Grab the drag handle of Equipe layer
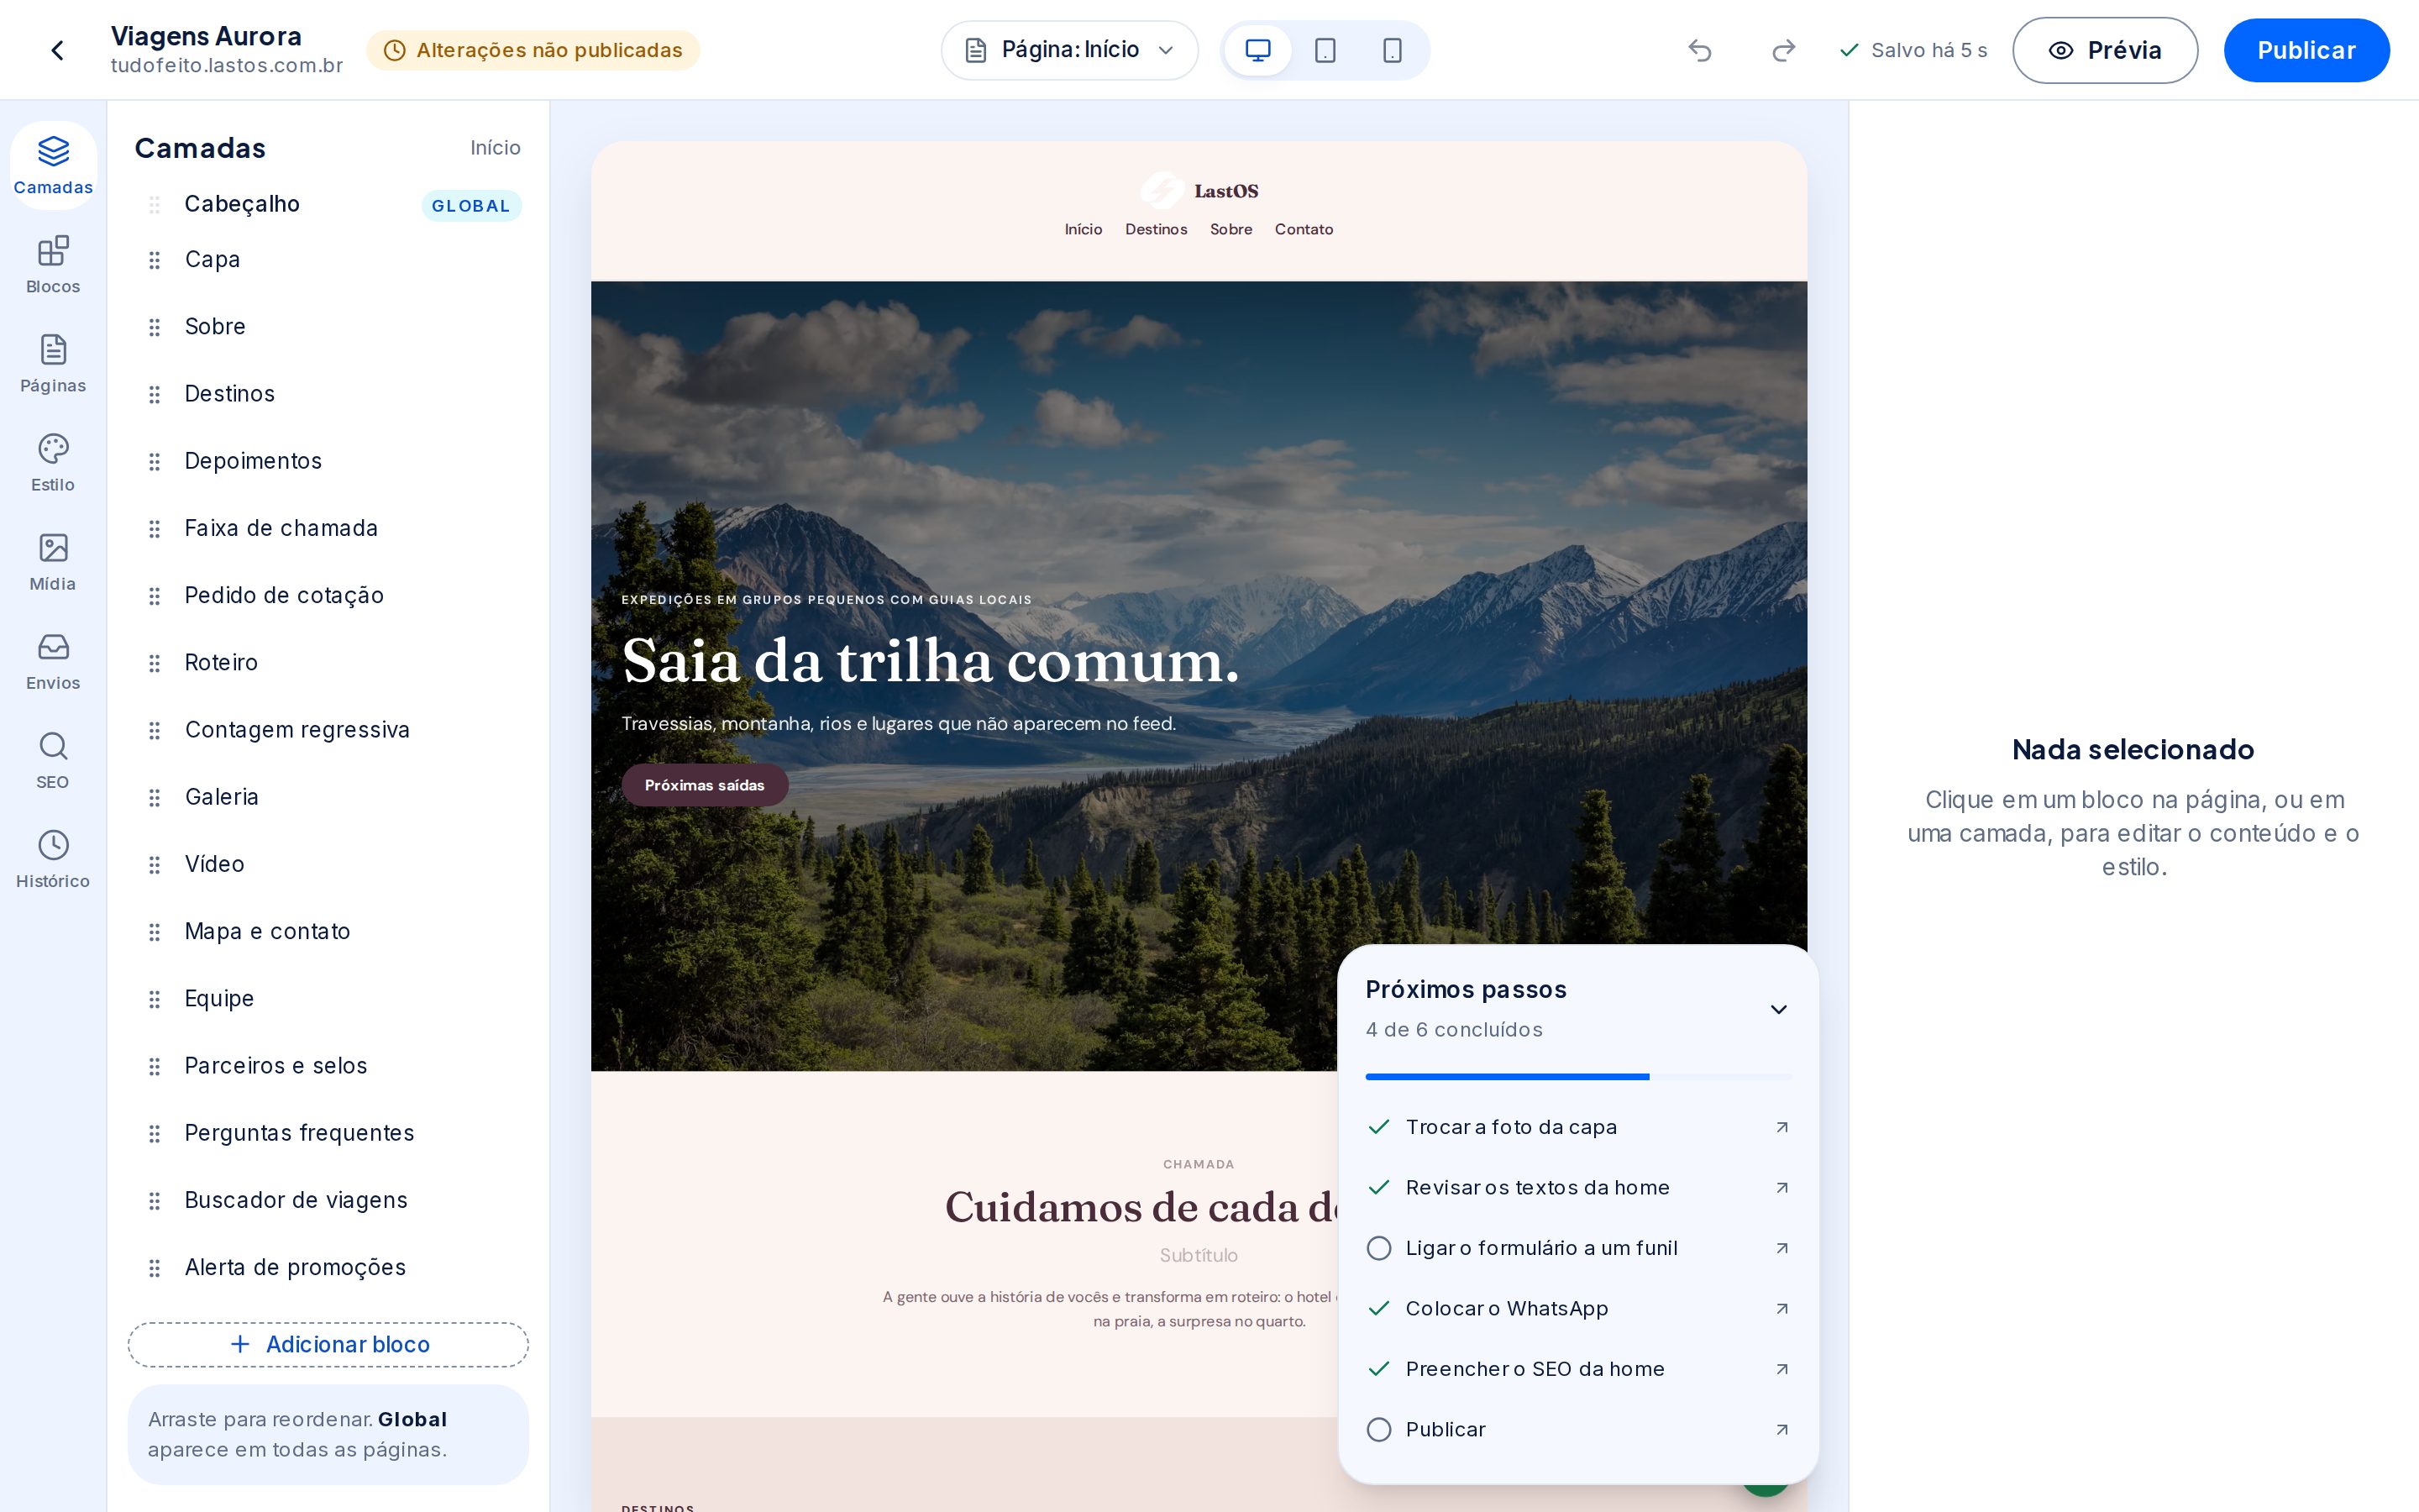Screen dimensions: 2419x1512 point(154,999)
